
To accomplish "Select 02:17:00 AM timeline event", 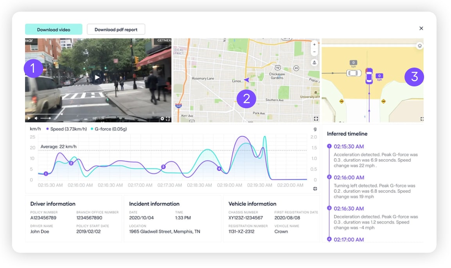I will tap(349, 239).
